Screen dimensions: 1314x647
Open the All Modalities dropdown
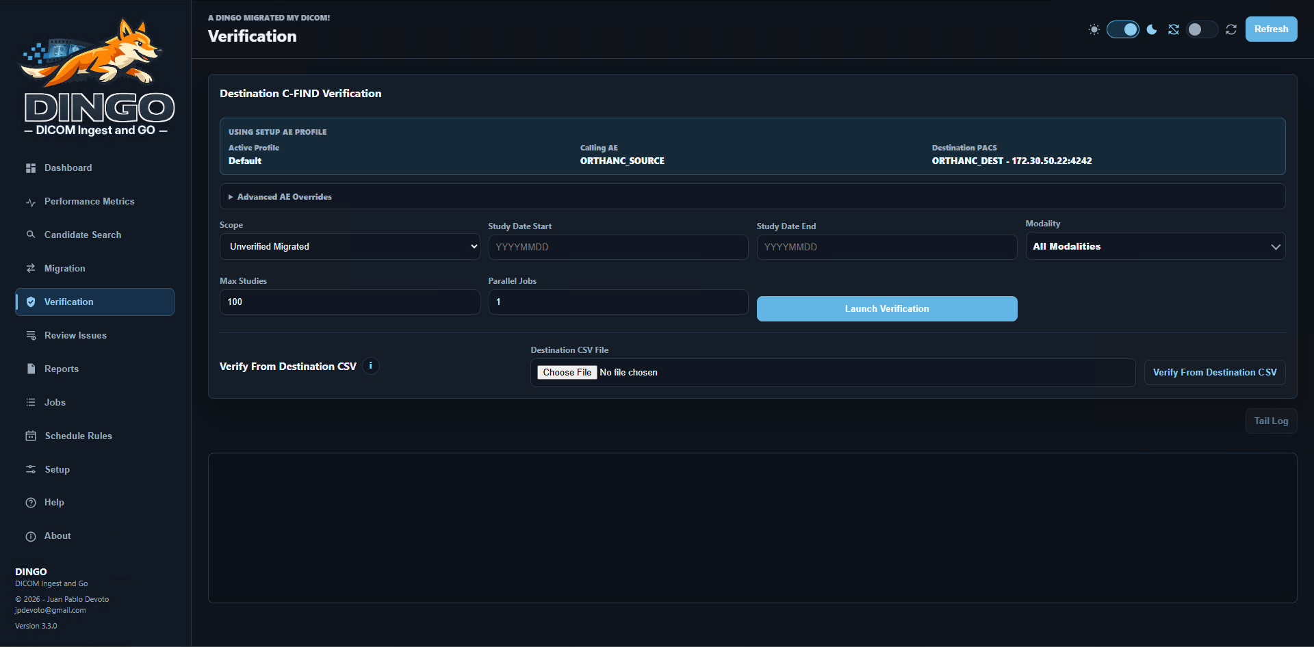tap(1155, 246)
